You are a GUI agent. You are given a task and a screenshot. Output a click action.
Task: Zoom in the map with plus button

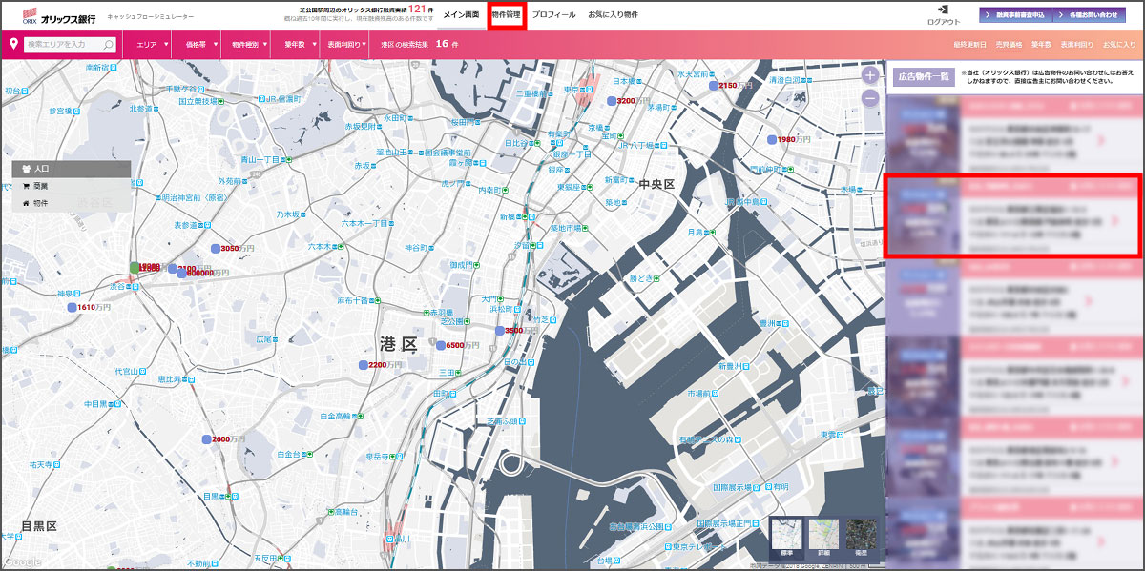(x=869, y=75)
